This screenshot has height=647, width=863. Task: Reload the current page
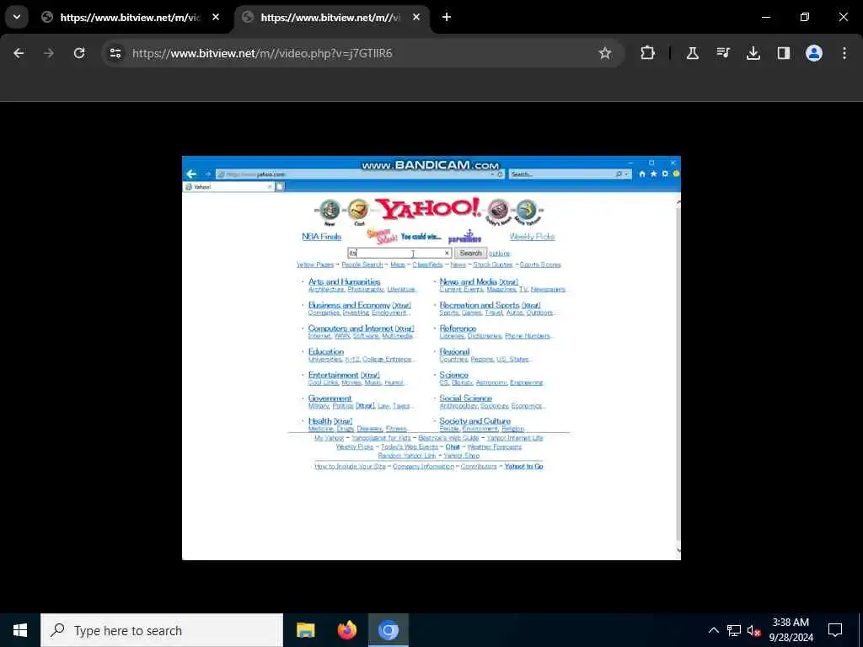coord(79,53)
